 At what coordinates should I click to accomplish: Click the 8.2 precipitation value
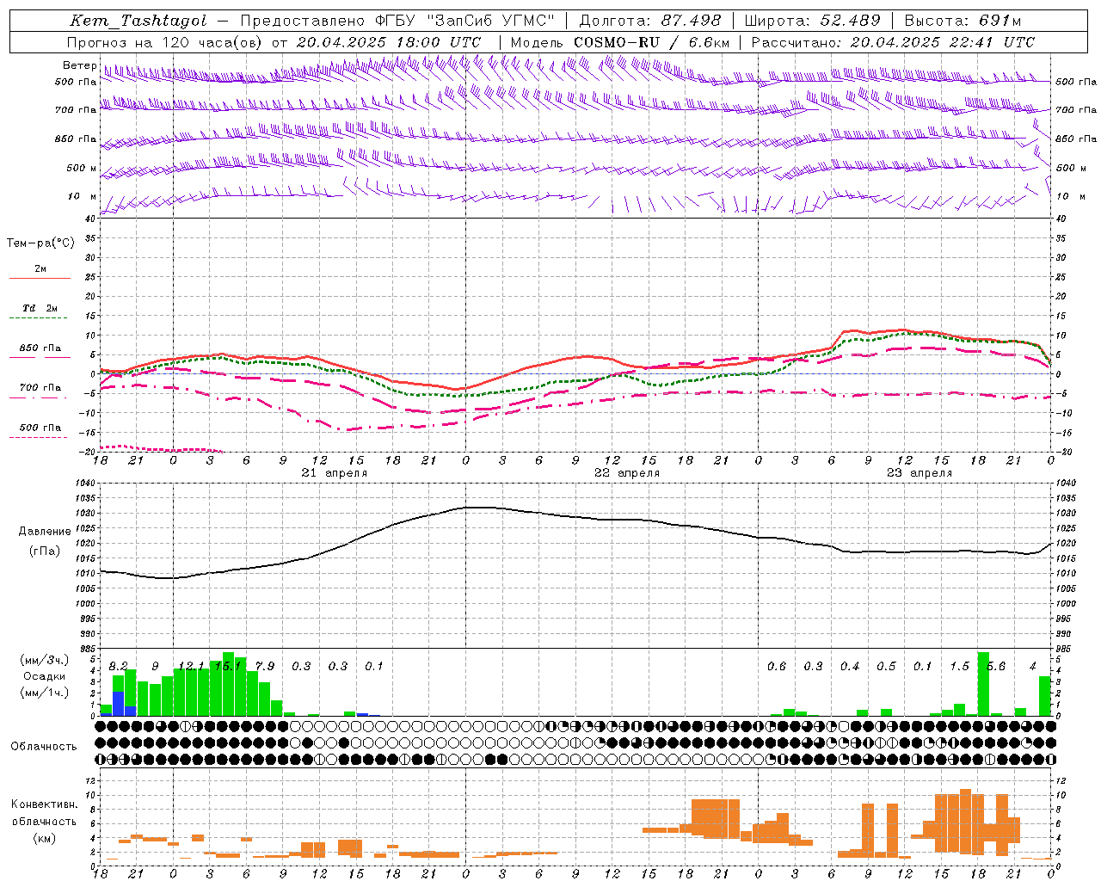click(x=118, y=667)
